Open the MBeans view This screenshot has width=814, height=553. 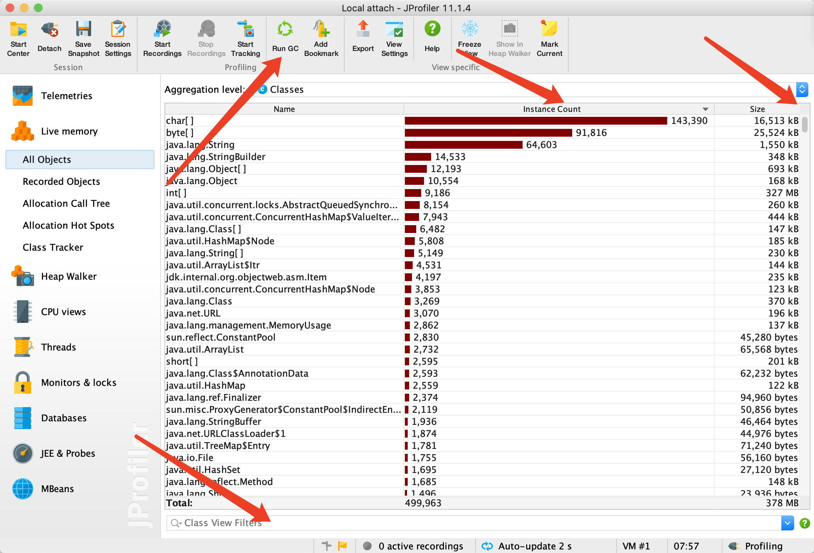coord(57,489)
